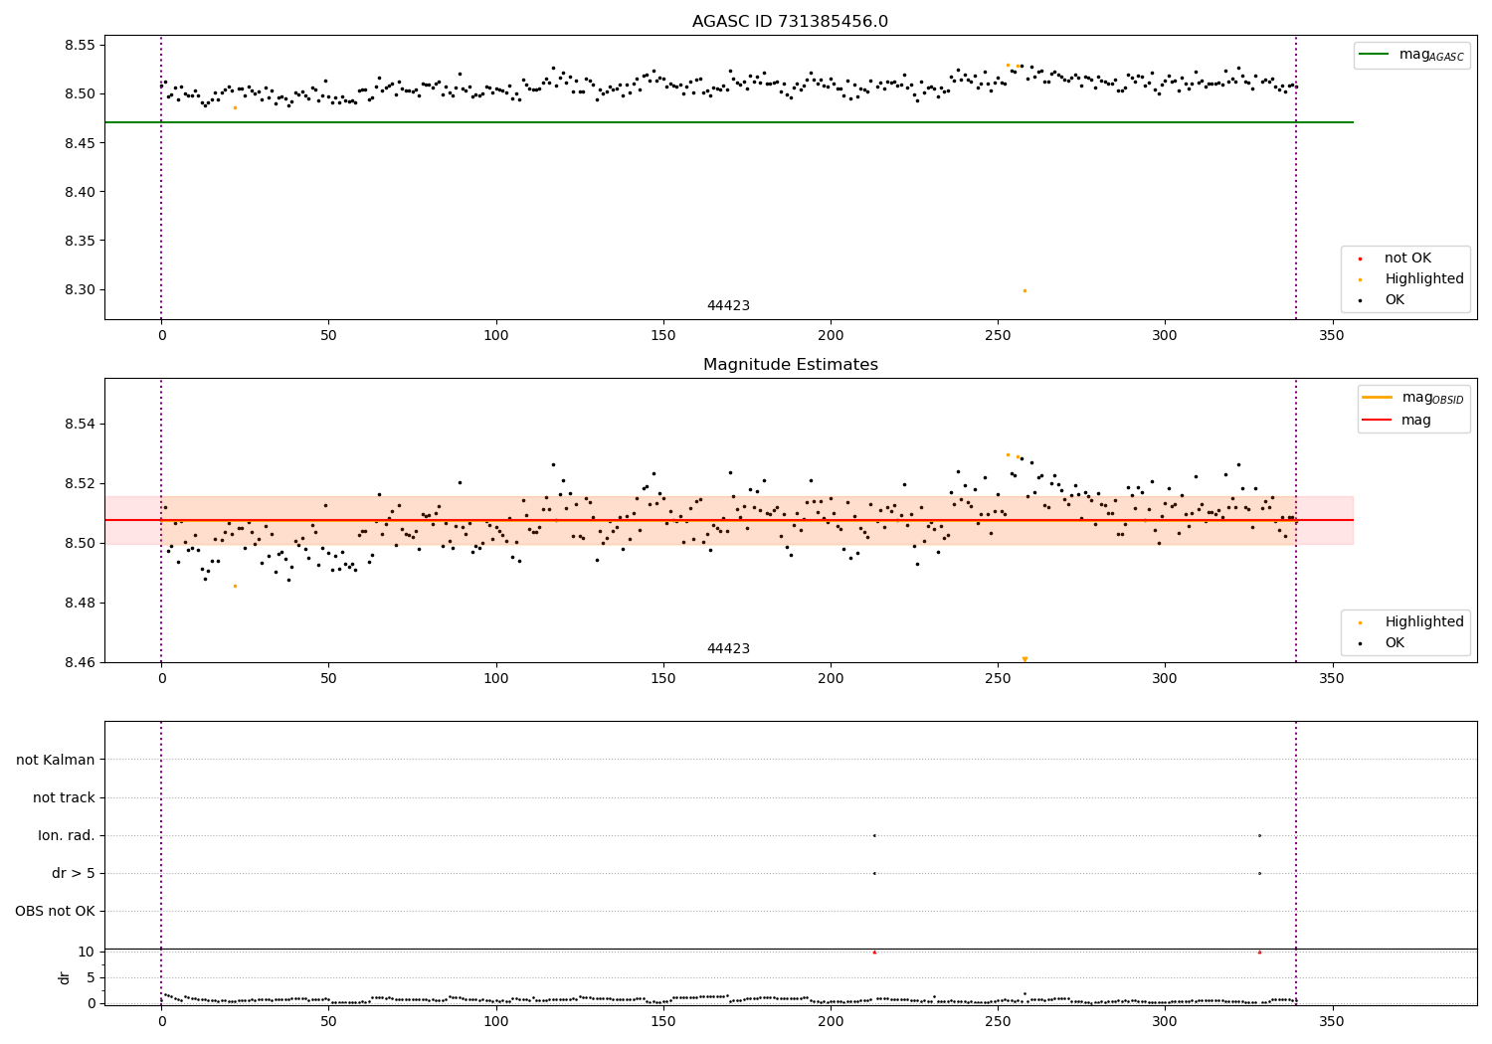Click the 8.46 y-axis tick label
The image size is (1492, 1044).
[80, 662]
